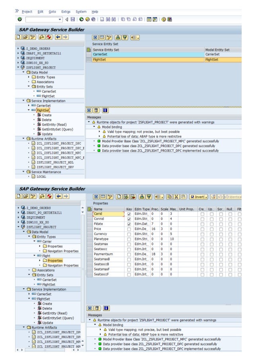This screenshot has height=359, width=254.
Task: Open the Project menu
Action: coord(27,12)
